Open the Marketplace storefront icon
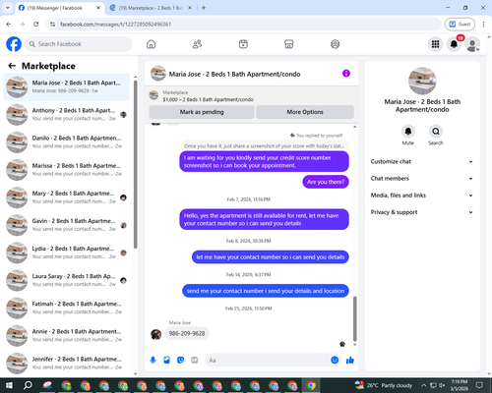 point(289,44)
